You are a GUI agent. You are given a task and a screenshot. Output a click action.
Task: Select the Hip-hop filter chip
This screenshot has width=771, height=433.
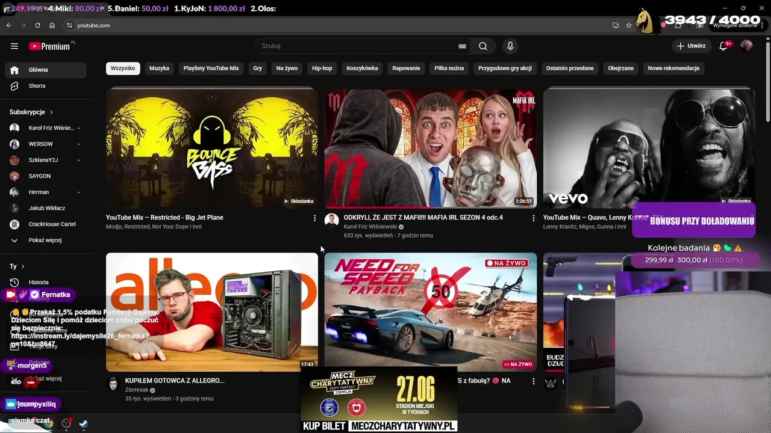tap(322, 69)
